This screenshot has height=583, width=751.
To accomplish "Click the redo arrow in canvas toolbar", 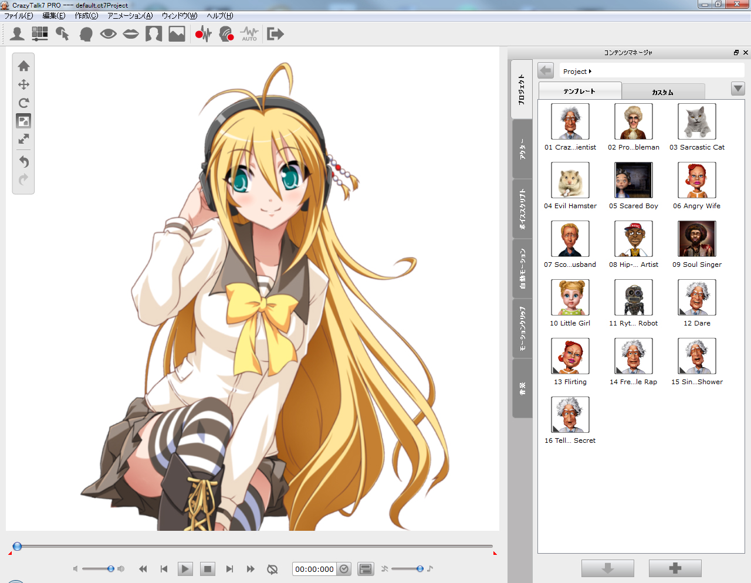I will pos(24,179).
